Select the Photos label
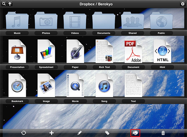 coord(46,33)
